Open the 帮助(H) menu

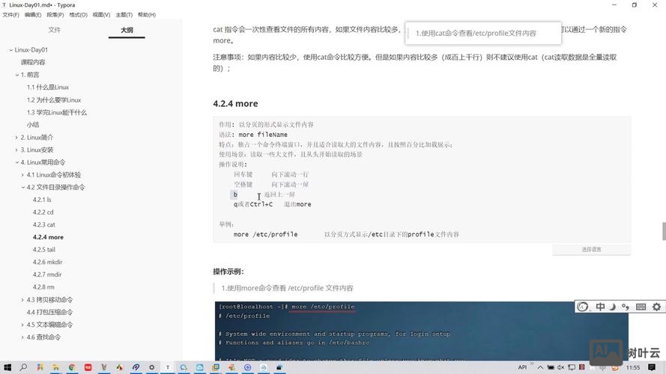(x=147, y=14)
